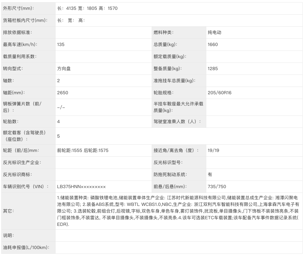Select overhang value 735/750
Viewport: 304px width, 256px height.
[x=217, y=187]
